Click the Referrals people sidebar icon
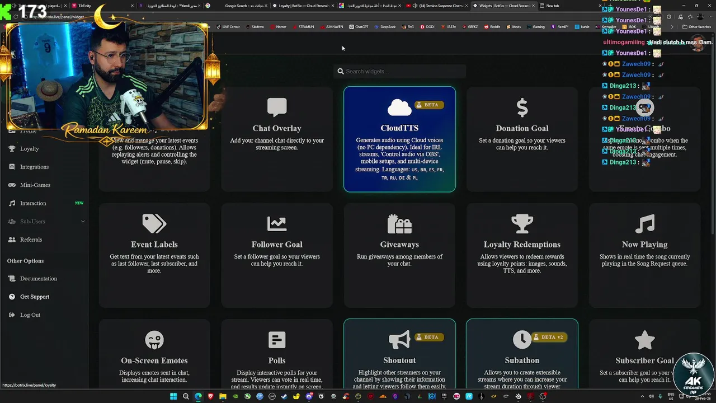Screen dimensions: 716x403 [12, 240]
